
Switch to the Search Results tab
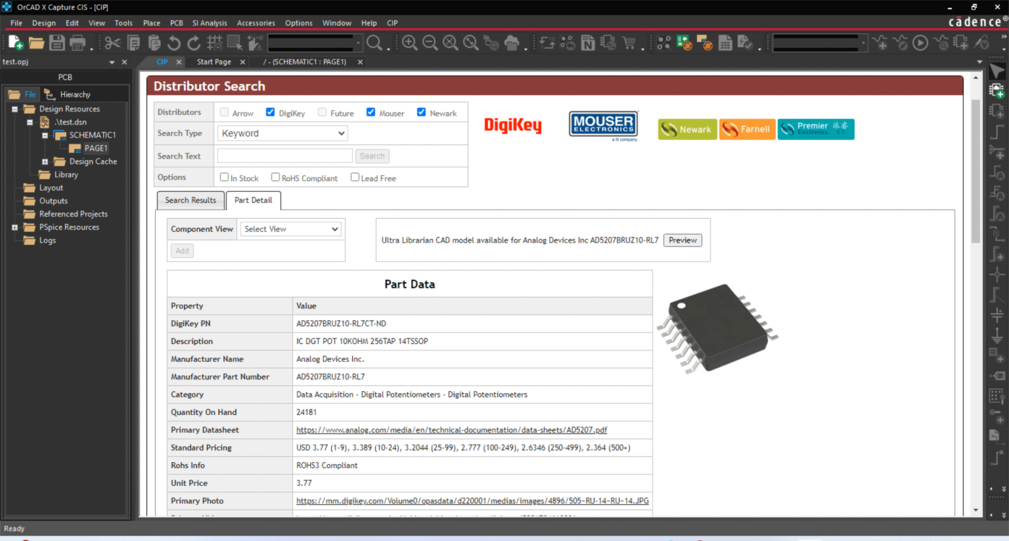click(191, 200)
